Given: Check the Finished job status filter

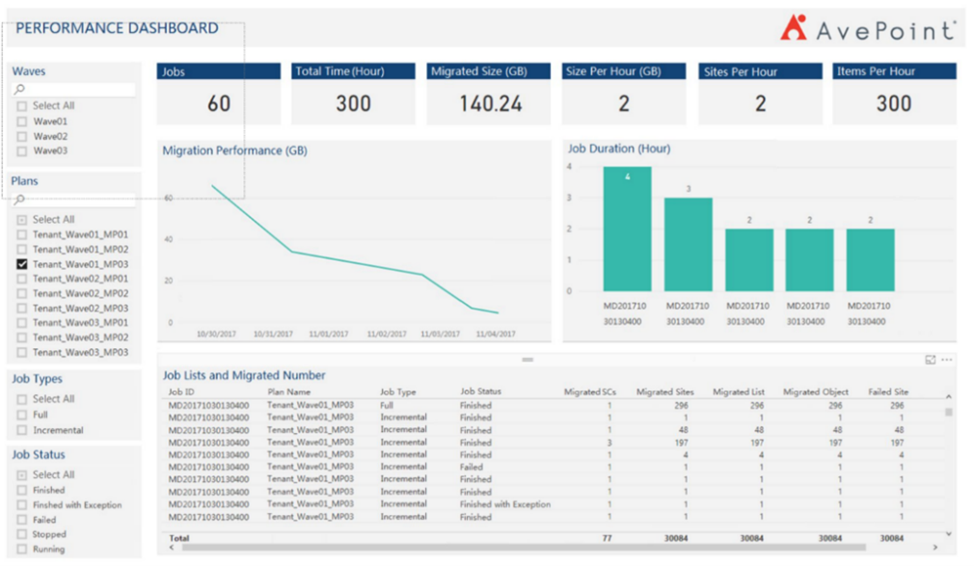Looking at the screenshot, I should pos(22,491).
